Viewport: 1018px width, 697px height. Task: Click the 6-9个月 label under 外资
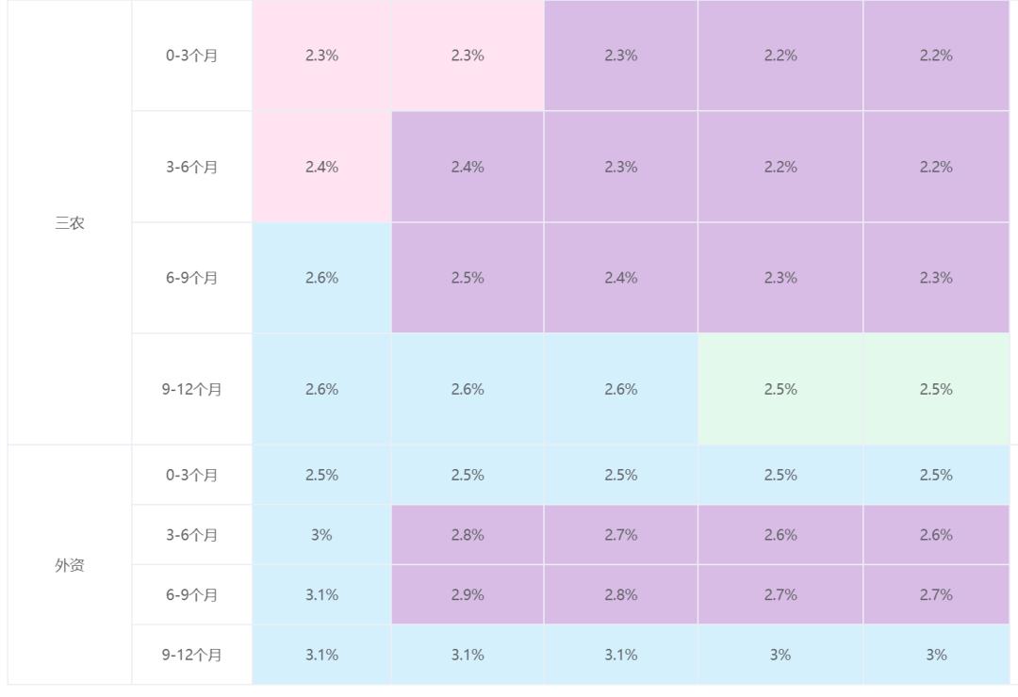(191, 594)
